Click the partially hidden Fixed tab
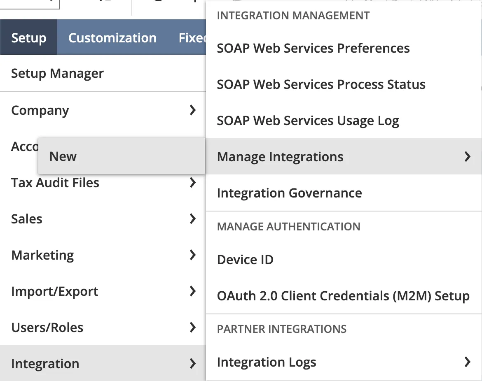 (192, 37)
